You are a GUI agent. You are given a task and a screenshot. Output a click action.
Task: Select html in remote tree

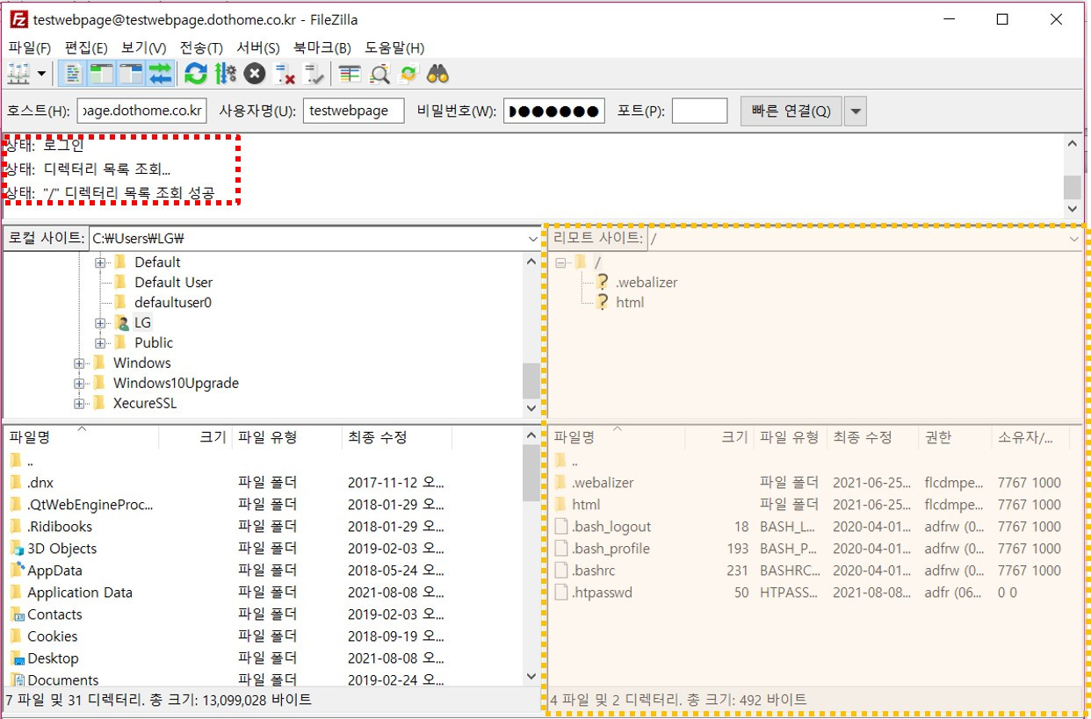coord(630,303)
